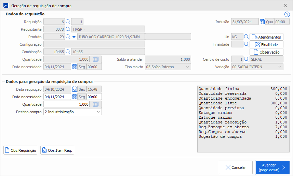Viewport: 293px width, 176px height.
Task: Click the Atendimentos button
Action: tap(267, 37)
